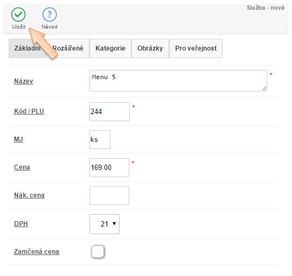The image size is (292, 276).
Task: Open the Návod help question icon
Action: click(x=50, y=15)
